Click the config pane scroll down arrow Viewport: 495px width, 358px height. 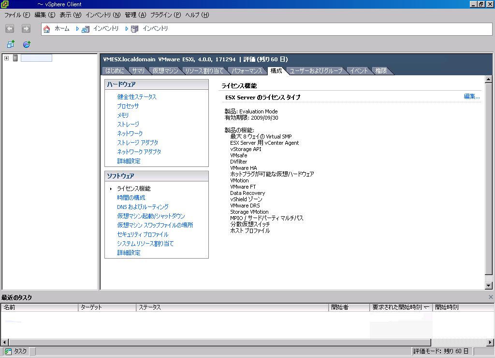[x=488, y=286]
